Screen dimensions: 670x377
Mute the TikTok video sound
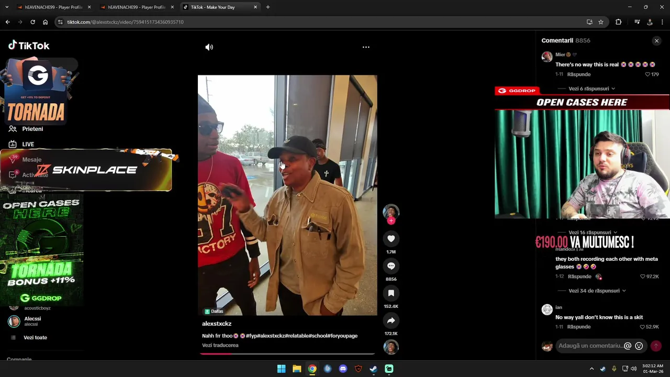click(209, 47)
